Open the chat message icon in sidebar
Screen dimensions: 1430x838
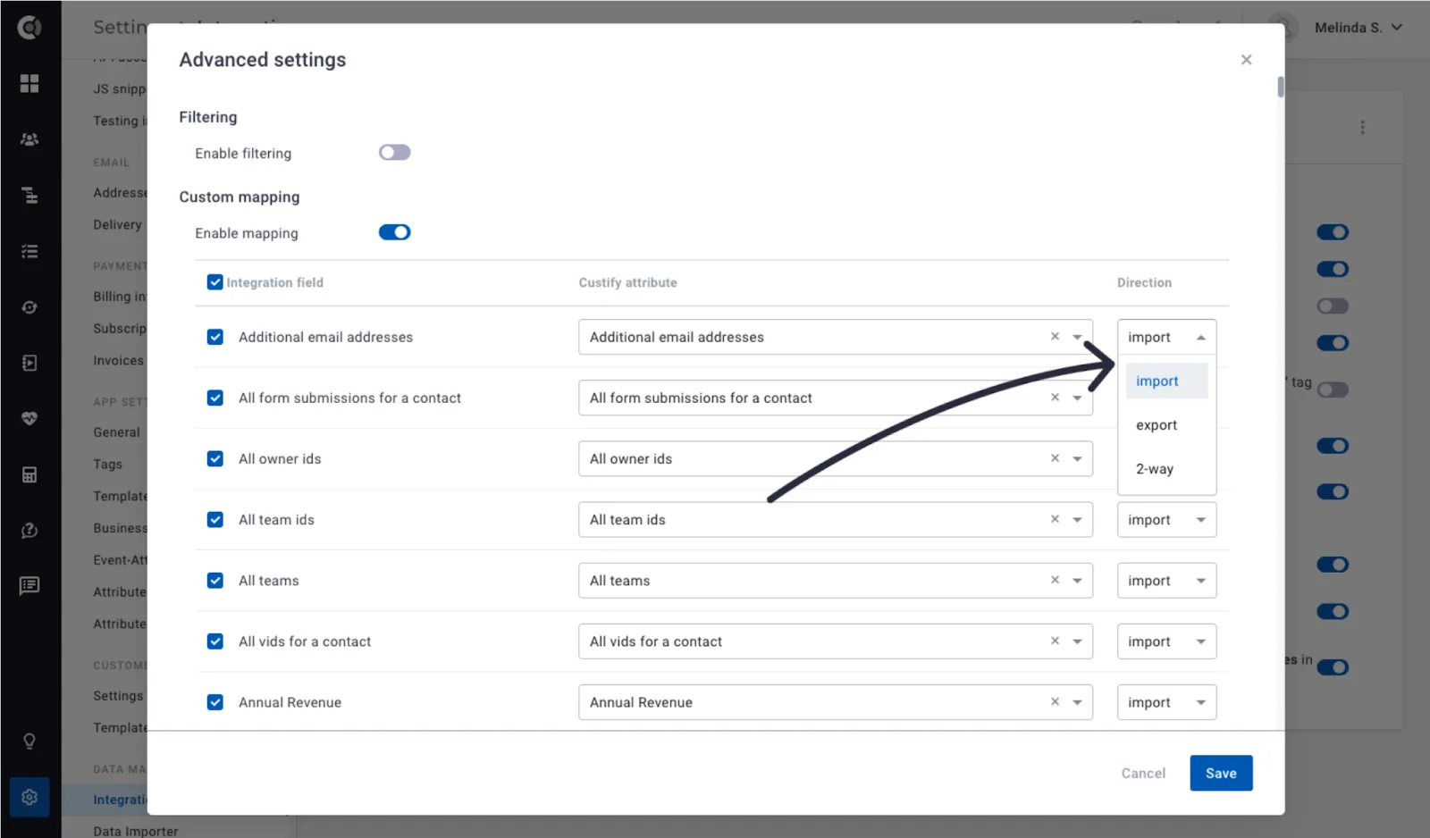tap(29, 586)
